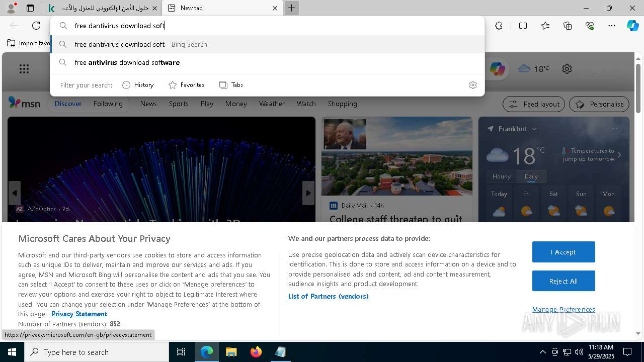
Task: Click the Copilot icon on new tab page
Action: pos(497,69)
